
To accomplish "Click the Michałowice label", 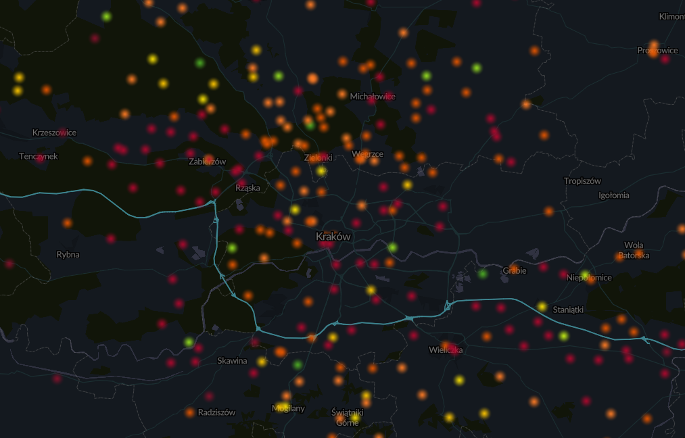I will click(x=373, y=97).
